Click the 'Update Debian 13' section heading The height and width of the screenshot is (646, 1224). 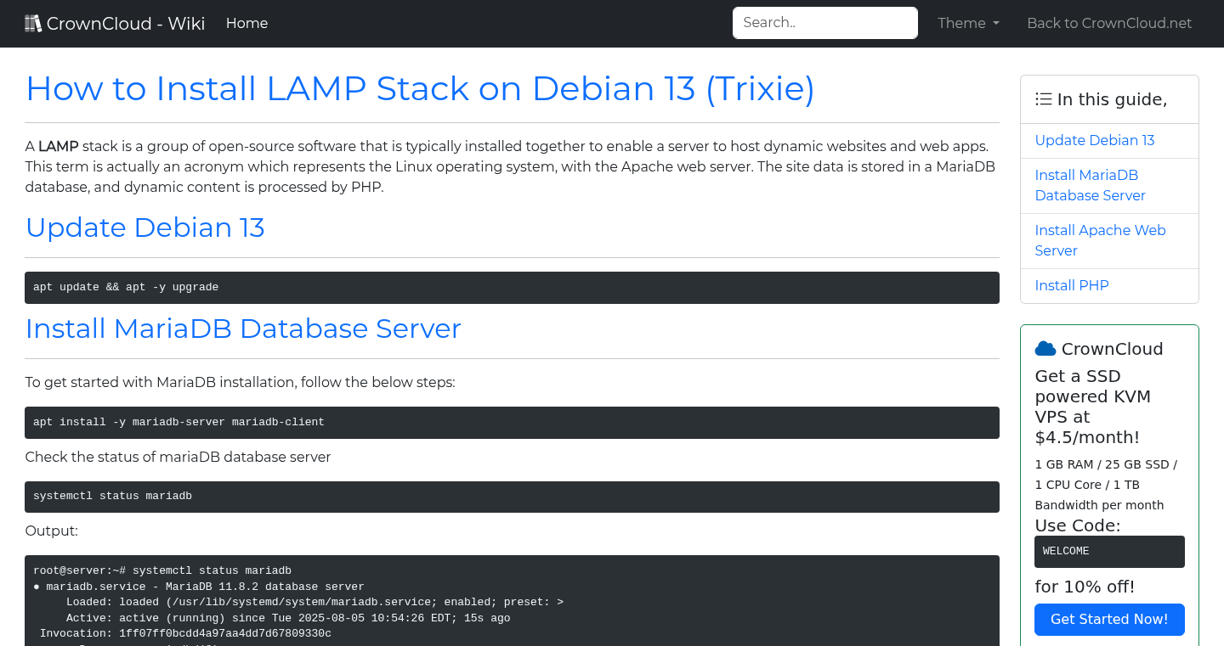pos(144,228)
